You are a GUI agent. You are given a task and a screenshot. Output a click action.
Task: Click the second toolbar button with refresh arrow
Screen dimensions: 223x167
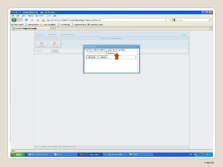click(x=55, y=44)
